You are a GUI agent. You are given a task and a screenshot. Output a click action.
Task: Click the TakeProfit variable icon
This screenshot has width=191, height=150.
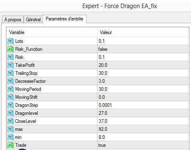pos(10,65)
